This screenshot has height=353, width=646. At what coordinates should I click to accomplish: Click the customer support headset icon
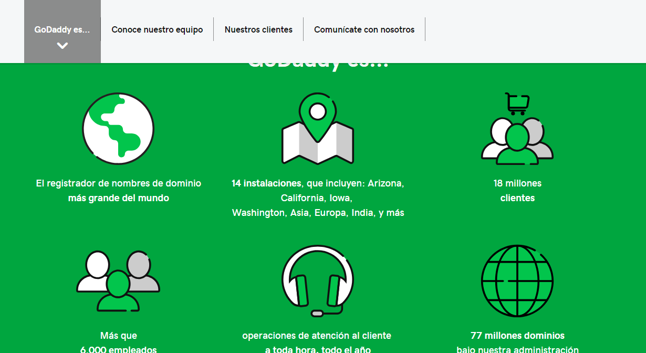tap(318, 281)
